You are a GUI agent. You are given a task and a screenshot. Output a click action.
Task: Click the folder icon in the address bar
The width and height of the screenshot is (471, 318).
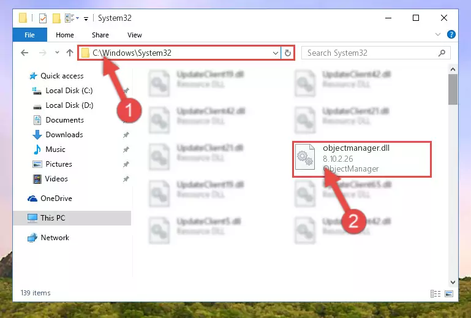(x=85, y=53)
